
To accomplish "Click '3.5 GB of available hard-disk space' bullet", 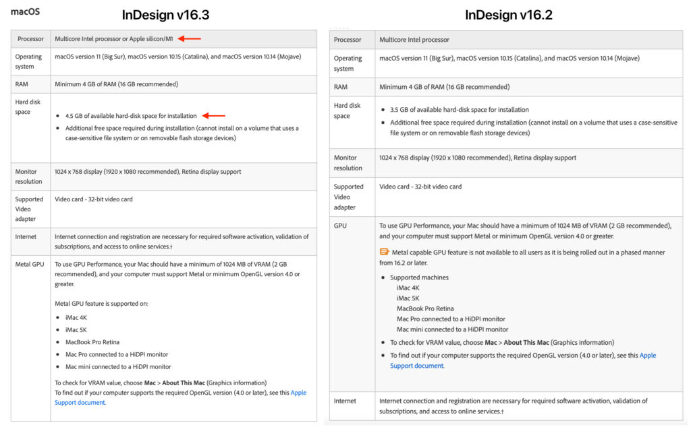I will click(459, 110).
